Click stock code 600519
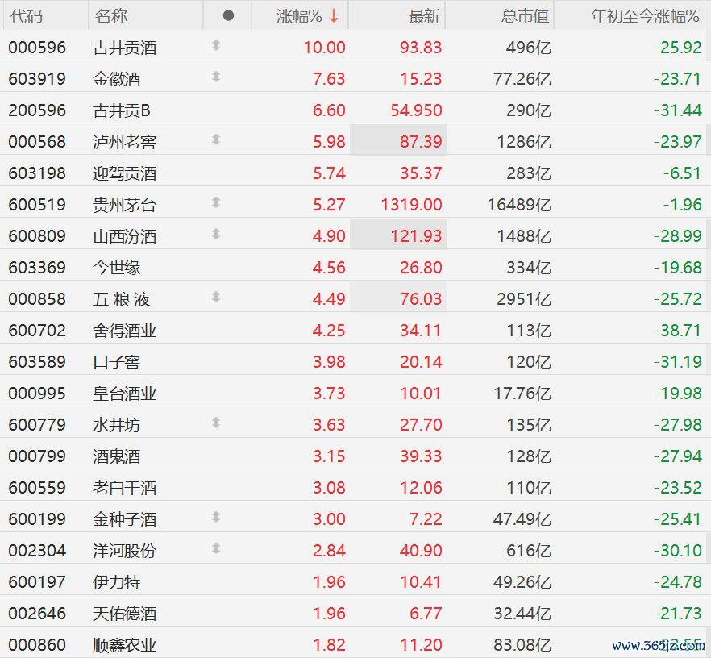The width and height of the screenshot is (711, 658). 37,205
